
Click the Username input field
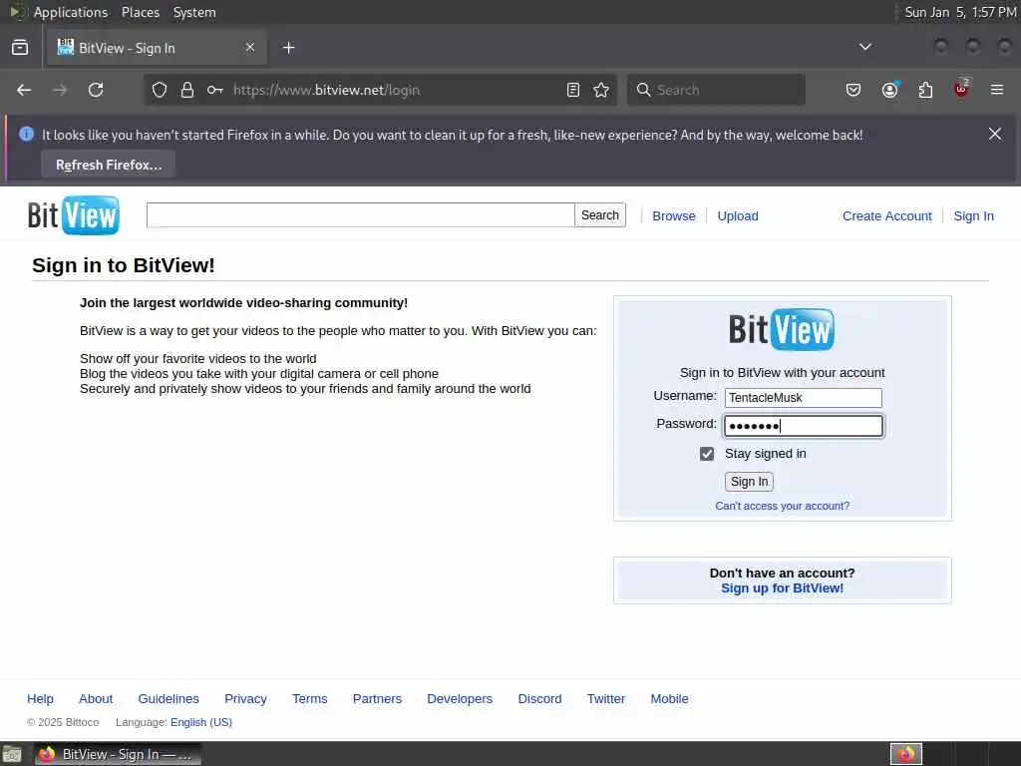(x=803, y=398)
